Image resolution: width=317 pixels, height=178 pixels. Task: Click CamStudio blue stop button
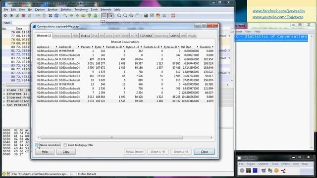pyautogui.click(x=255, y=171)
